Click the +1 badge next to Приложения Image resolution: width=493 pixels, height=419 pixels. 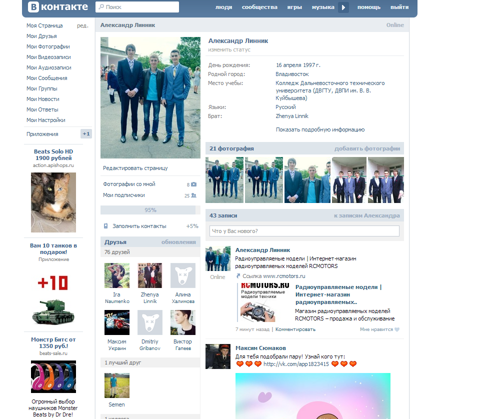tap(86, 134)
